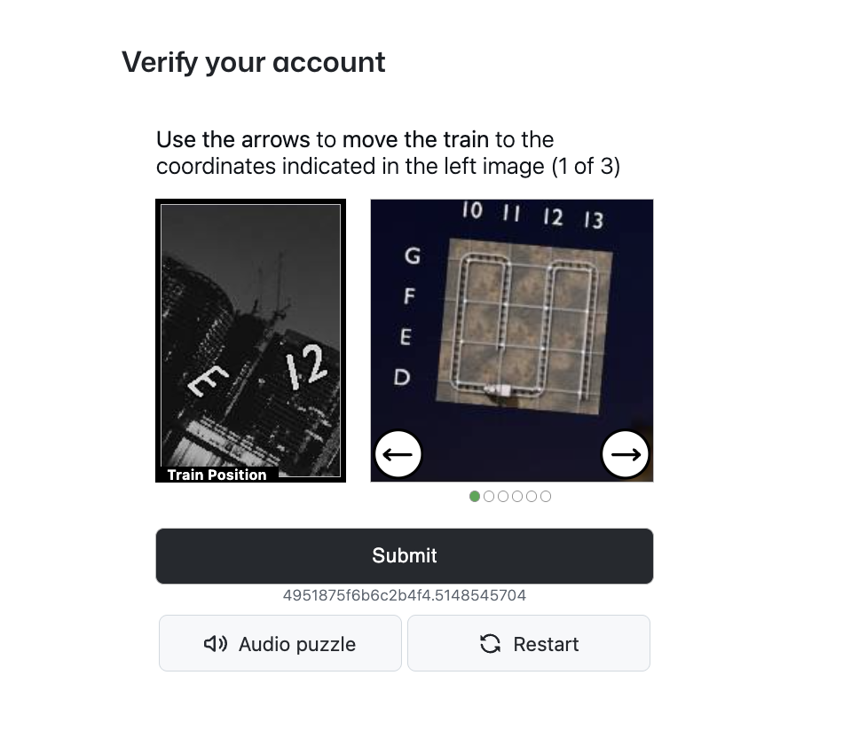The image size is (843, 754).
Task: Click the left arrow to move train
Action: (x=398, y=454)
